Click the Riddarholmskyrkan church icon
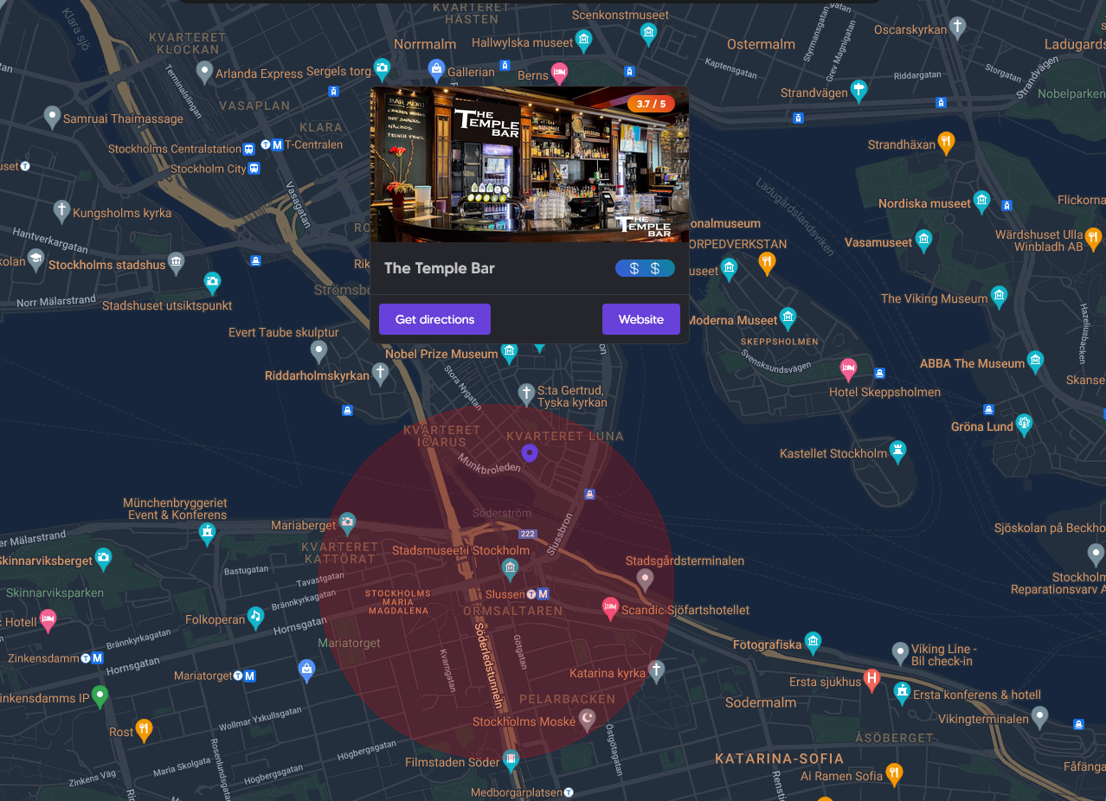1106x801 pixels. click(x=380, y=374)
